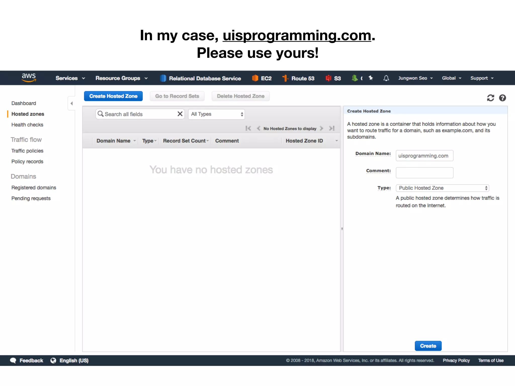Image resolution: width=515 pixels, height=386 pixels.
Task: Open the Jungwon Seo account menu
Action: tap(415, 78)
